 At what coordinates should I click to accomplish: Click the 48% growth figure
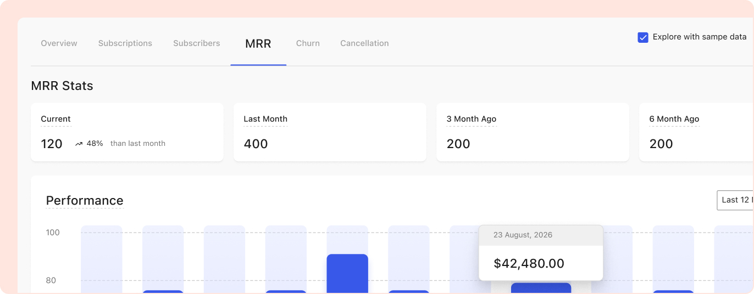pos(95,144)
